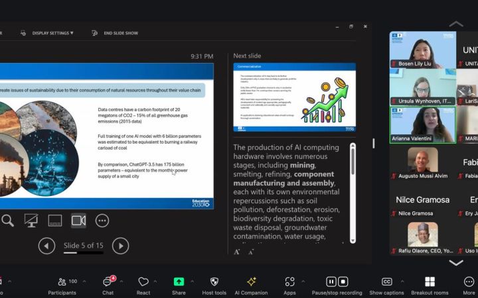Open the Chat panel

pos(108,286)
